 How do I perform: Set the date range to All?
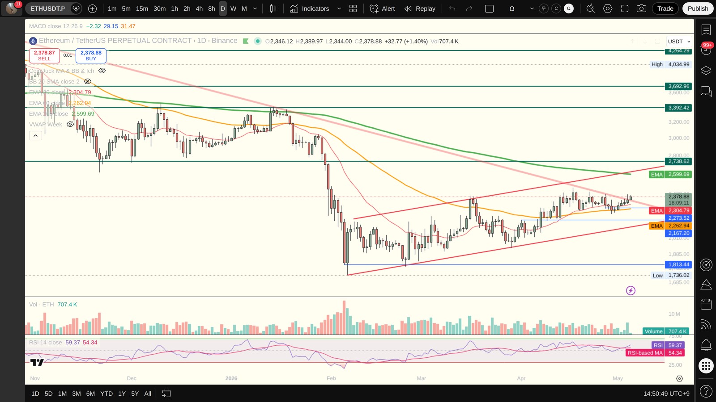pyautogui.click(x=148, y=394)
